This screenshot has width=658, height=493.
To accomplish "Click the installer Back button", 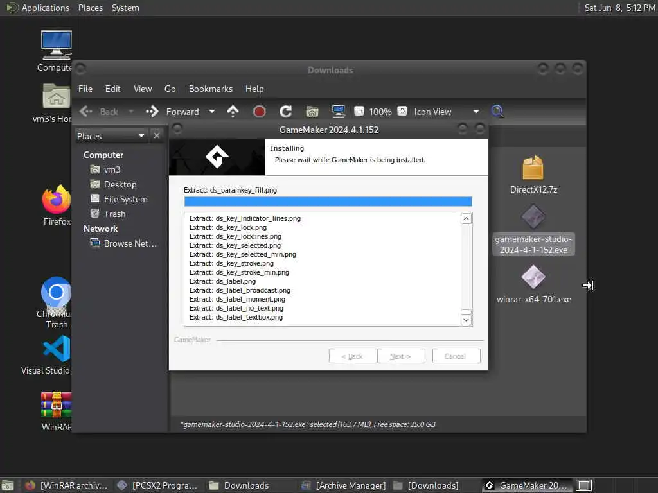I will [x=353, y=356].
